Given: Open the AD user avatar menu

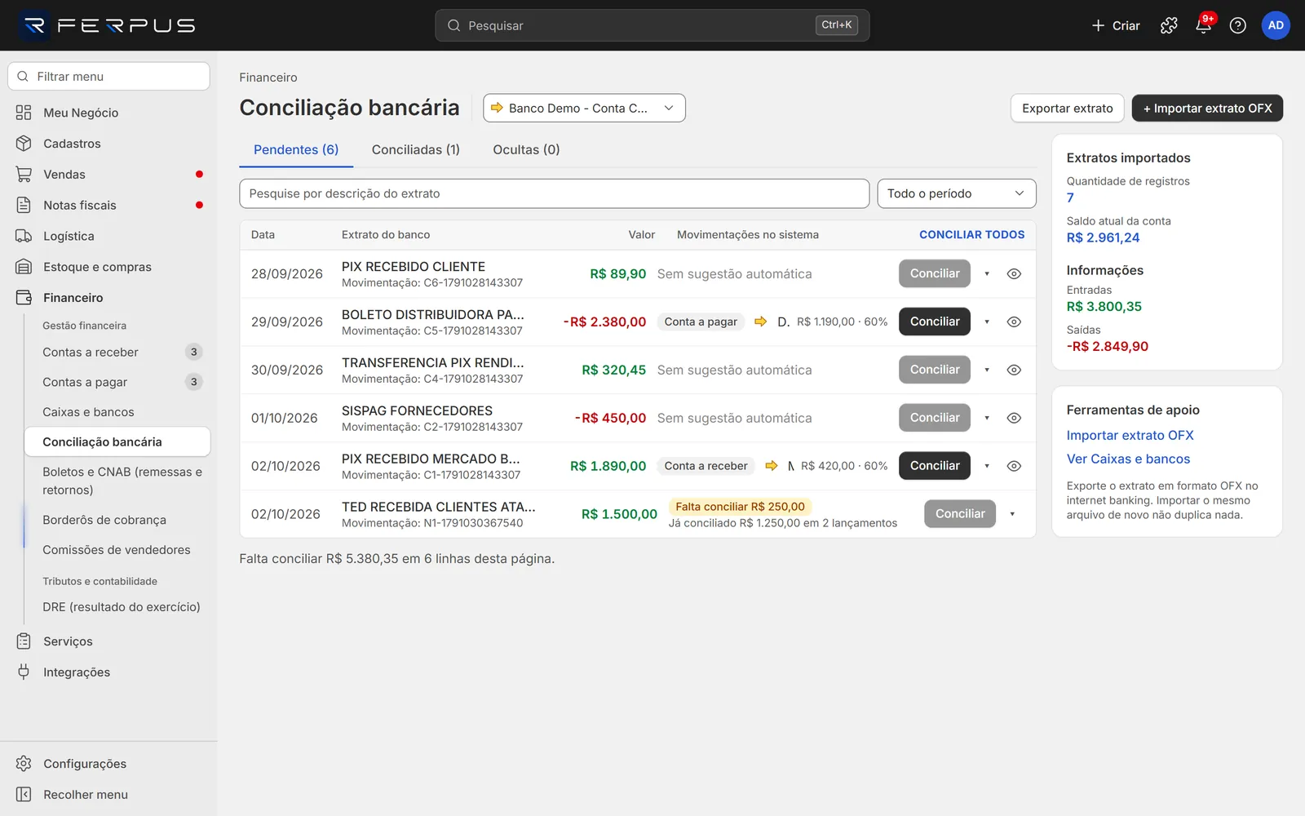Looking at the screenshot, I should 1276,25.
